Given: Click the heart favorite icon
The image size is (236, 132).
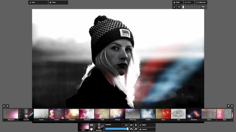Looking at the screenshot, I should click(91, 130).
